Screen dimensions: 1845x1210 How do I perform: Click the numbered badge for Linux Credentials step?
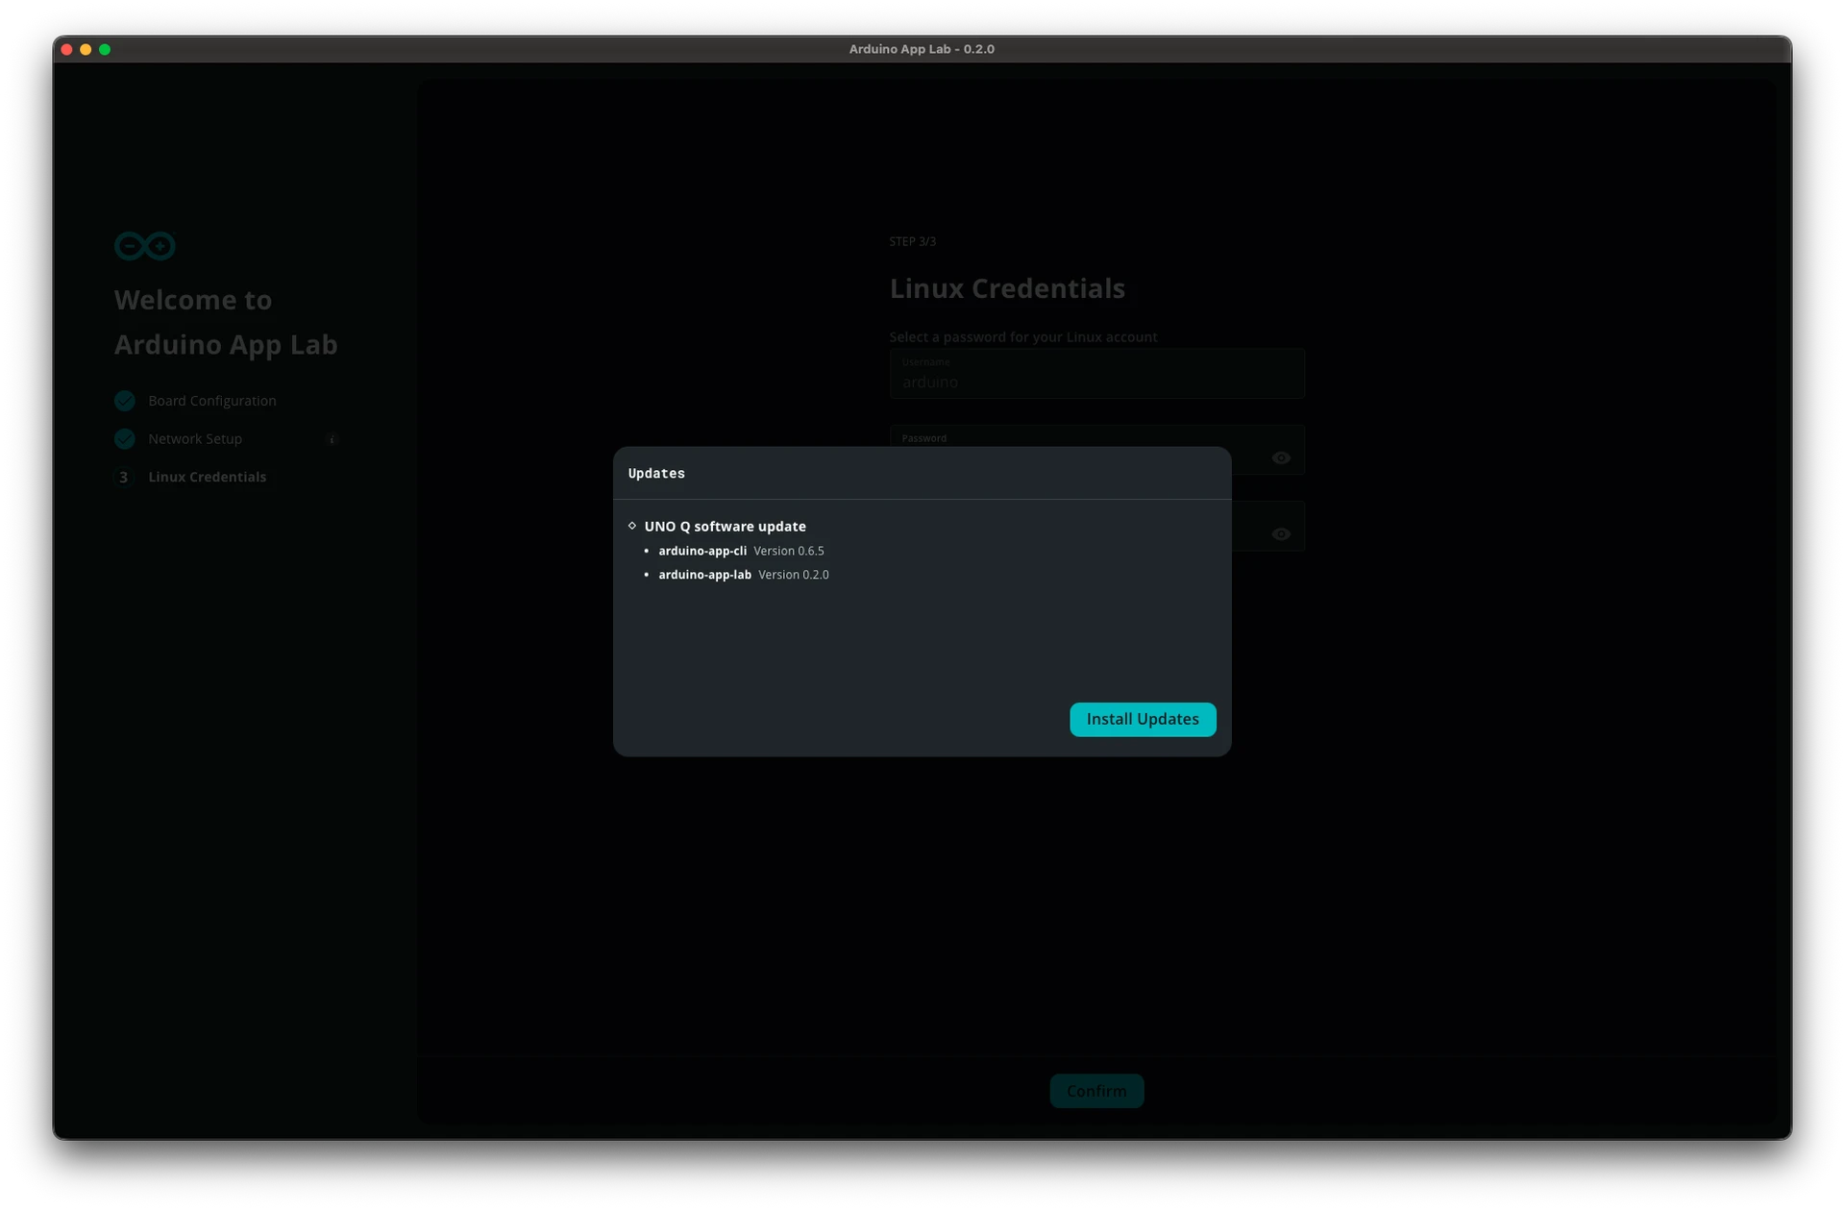pos(124,477)
